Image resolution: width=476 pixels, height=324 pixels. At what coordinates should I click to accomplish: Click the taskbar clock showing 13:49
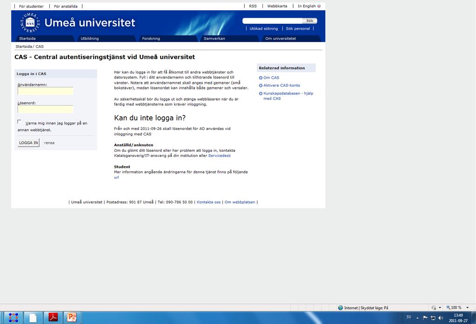click(x=458, y=318)
